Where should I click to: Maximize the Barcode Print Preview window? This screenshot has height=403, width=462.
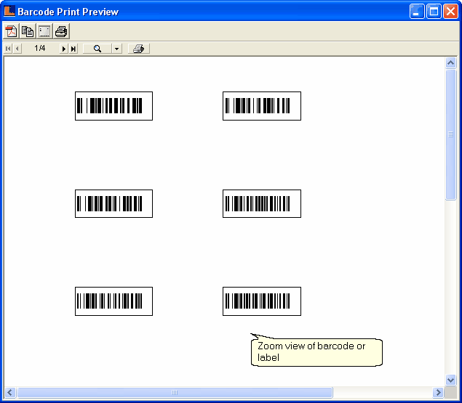pos(434,12)
